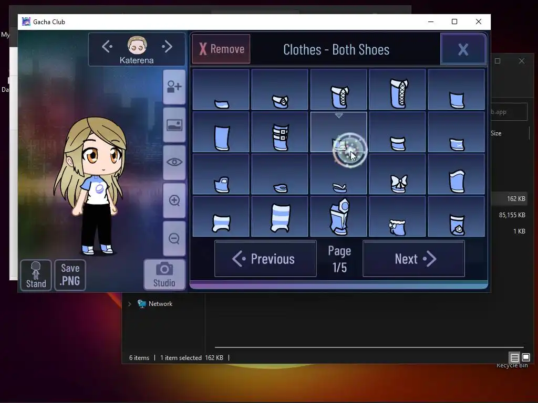Go to the Previous shoes page
The image size is (538, 403).
point(265,259)
